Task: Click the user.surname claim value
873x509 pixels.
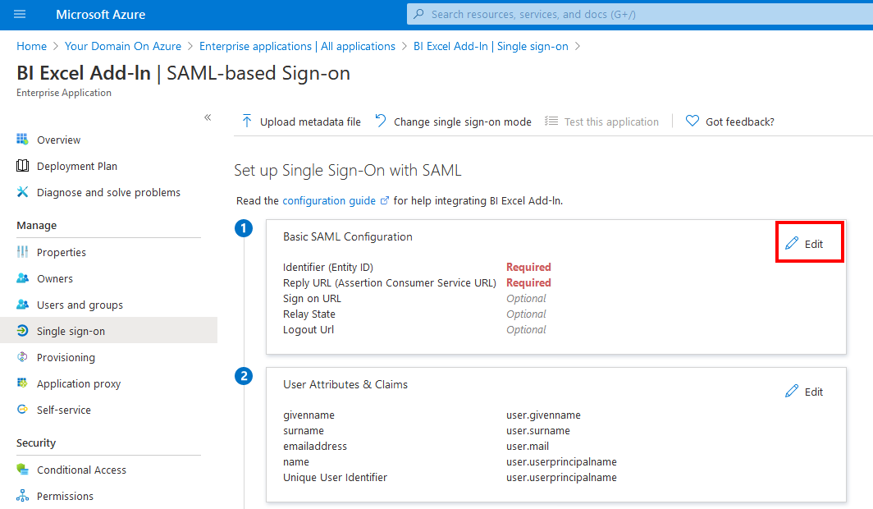Action: click(x=538, y=430)
